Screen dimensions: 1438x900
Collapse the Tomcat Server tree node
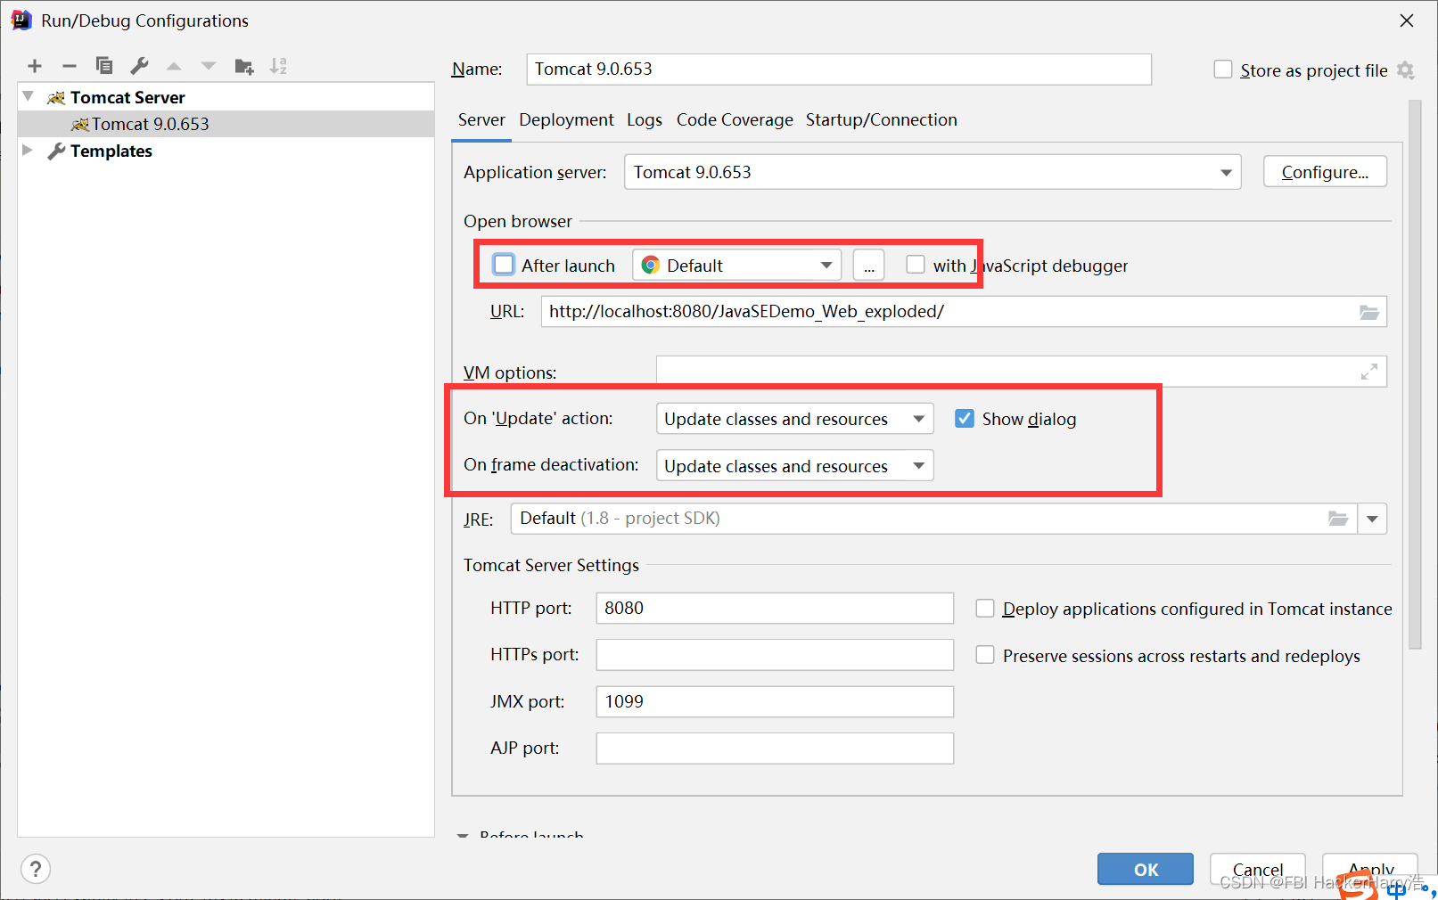click(29, 96)
